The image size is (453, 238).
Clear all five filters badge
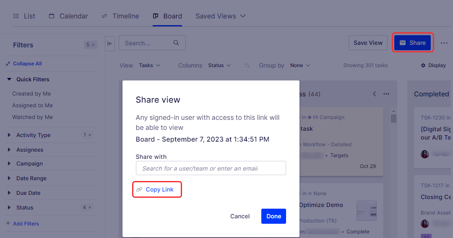pos(91,45)
